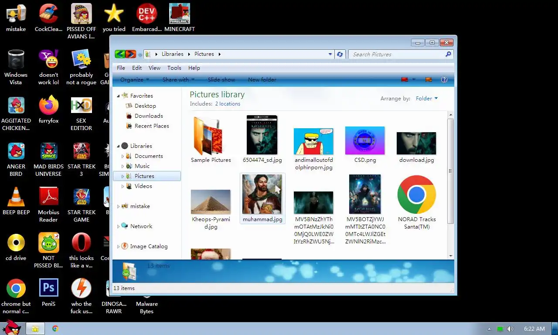Expand the Image Catalog tree node

118,246
